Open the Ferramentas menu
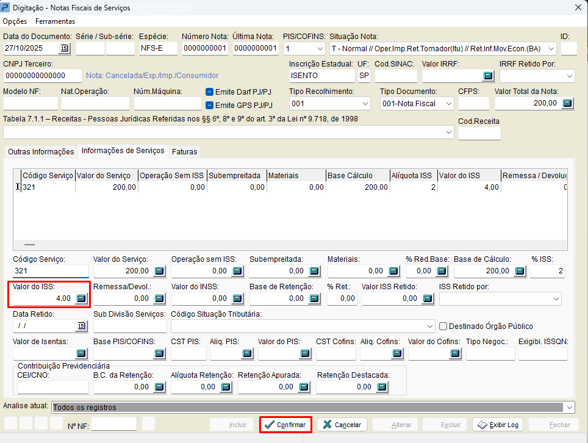 [x=55, y=21]
